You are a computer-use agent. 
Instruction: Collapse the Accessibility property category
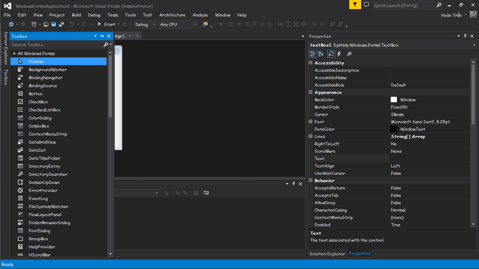310,63
